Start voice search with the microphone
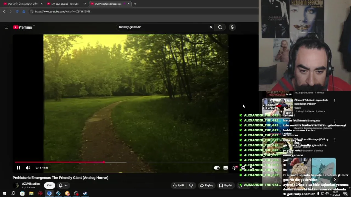Image resolution: width=351 pixels, height=197 pixels. tap(232, 27)
